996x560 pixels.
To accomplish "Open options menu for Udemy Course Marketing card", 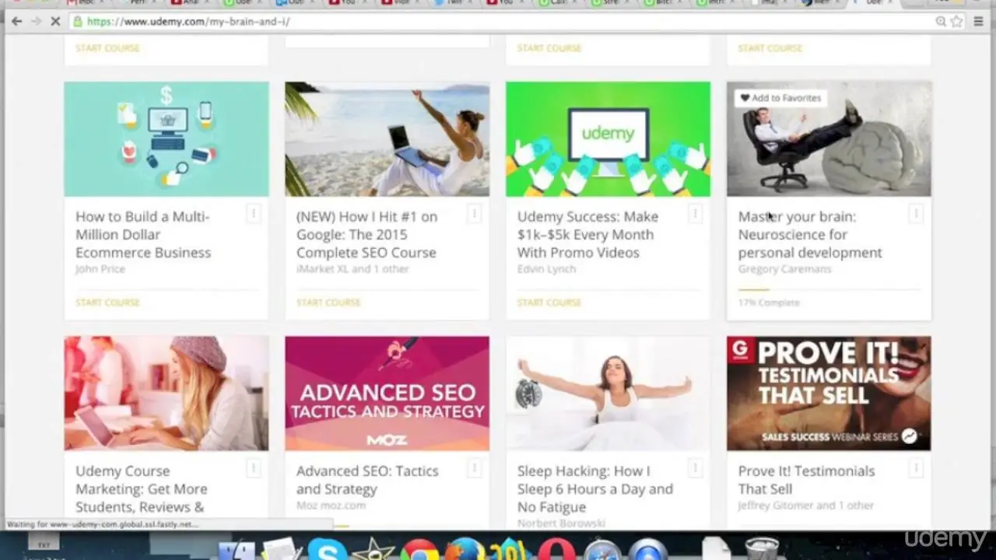I will (253, 467).
